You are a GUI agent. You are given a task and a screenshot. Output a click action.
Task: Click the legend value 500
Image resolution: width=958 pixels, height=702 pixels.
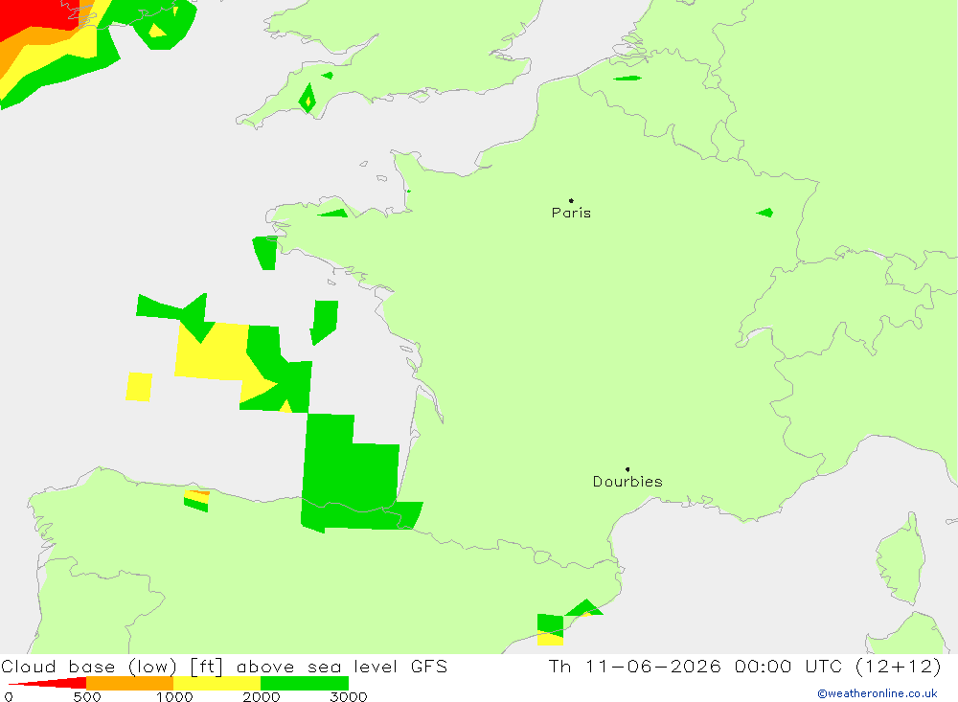click(87, 696)
